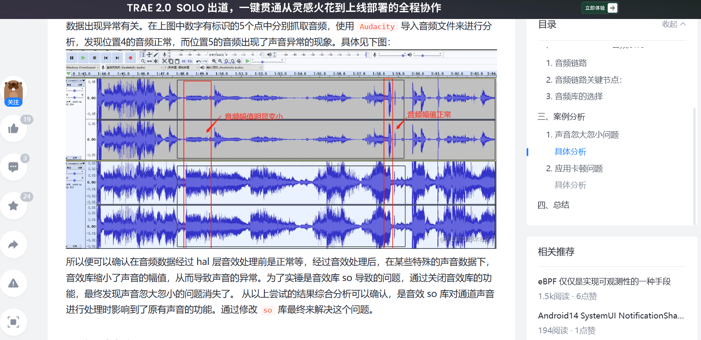
Task: Like the article with thumbs-up icon
Action: (14, 129)
